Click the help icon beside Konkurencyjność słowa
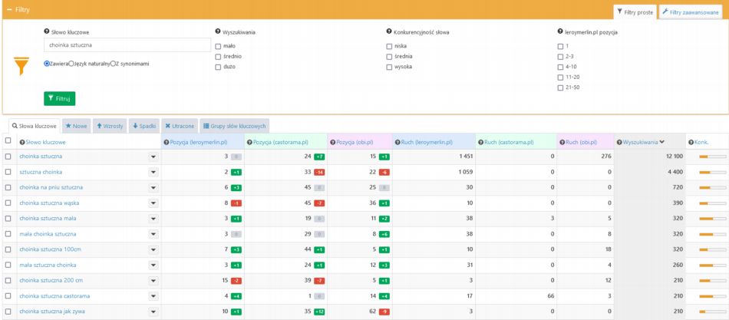Screen dimensions: 729x320 388,32
